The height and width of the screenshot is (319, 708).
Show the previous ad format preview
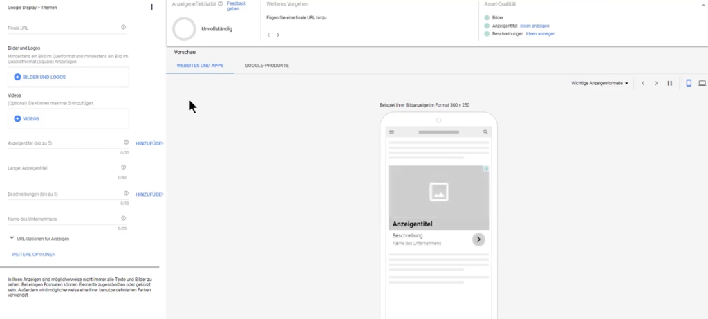[643, 83]
